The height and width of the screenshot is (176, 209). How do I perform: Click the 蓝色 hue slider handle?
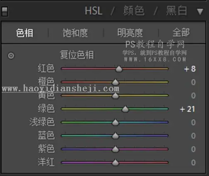click(115, 136)
